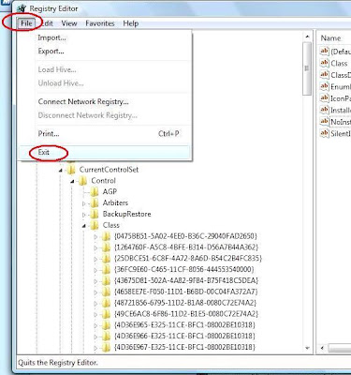Select the CurrentControlSet key label

coord(109,170)
